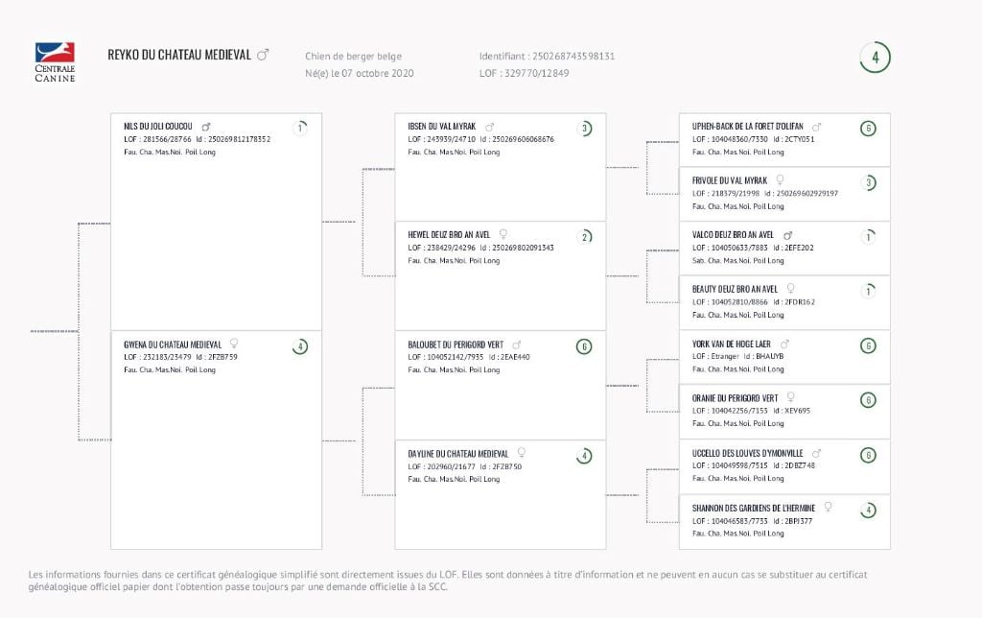This screenshot has height=618, width=982.
Task: Click the rating circle on SHANNON DES GARDIENS DE L'HERMINE
Action: (868, 510)
